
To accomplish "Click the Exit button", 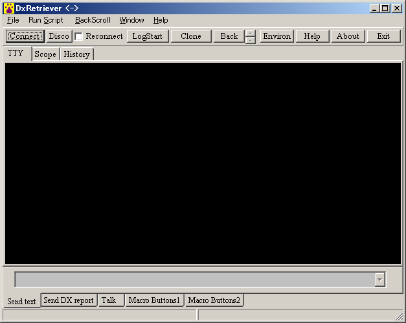I will pos(383,36).
